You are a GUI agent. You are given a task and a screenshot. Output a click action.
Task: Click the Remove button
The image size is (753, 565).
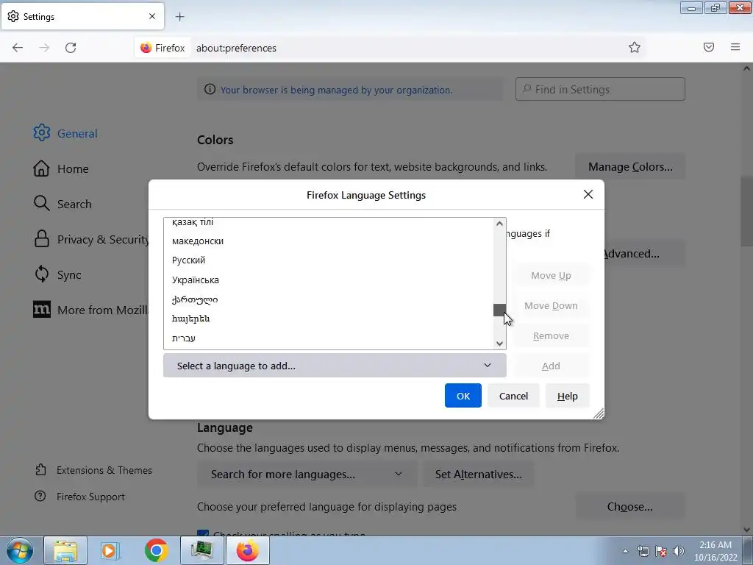tap(551, 335)
